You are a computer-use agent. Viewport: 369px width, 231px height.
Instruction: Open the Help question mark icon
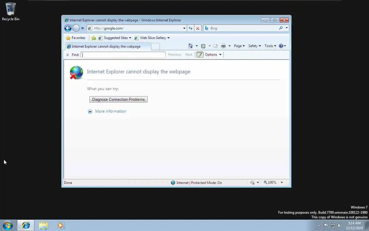click(x=281, y=46)
